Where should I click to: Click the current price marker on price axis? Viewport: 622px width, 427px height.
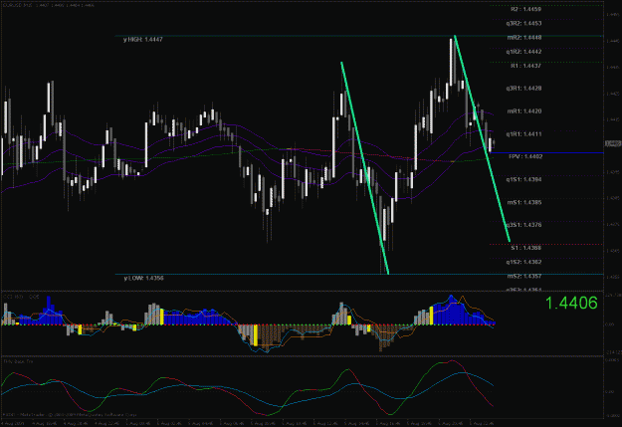[613, 143]
